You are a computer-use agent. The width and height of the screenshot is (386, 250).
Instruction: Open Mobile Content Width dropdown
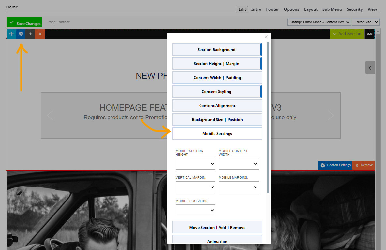point(239,164)
